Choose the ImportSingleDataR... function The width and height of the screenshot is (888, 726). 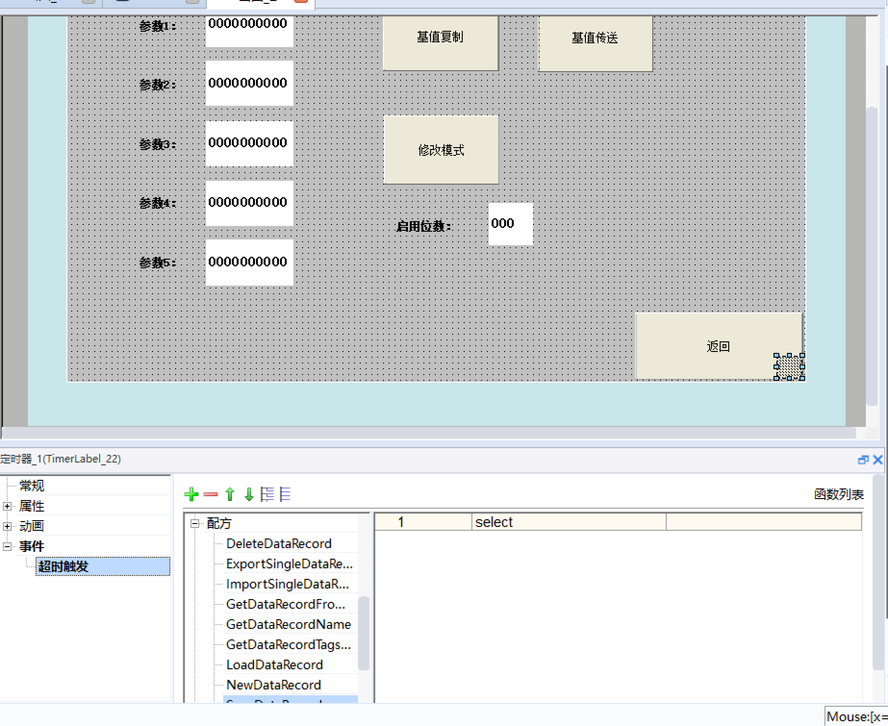(288, 584)
